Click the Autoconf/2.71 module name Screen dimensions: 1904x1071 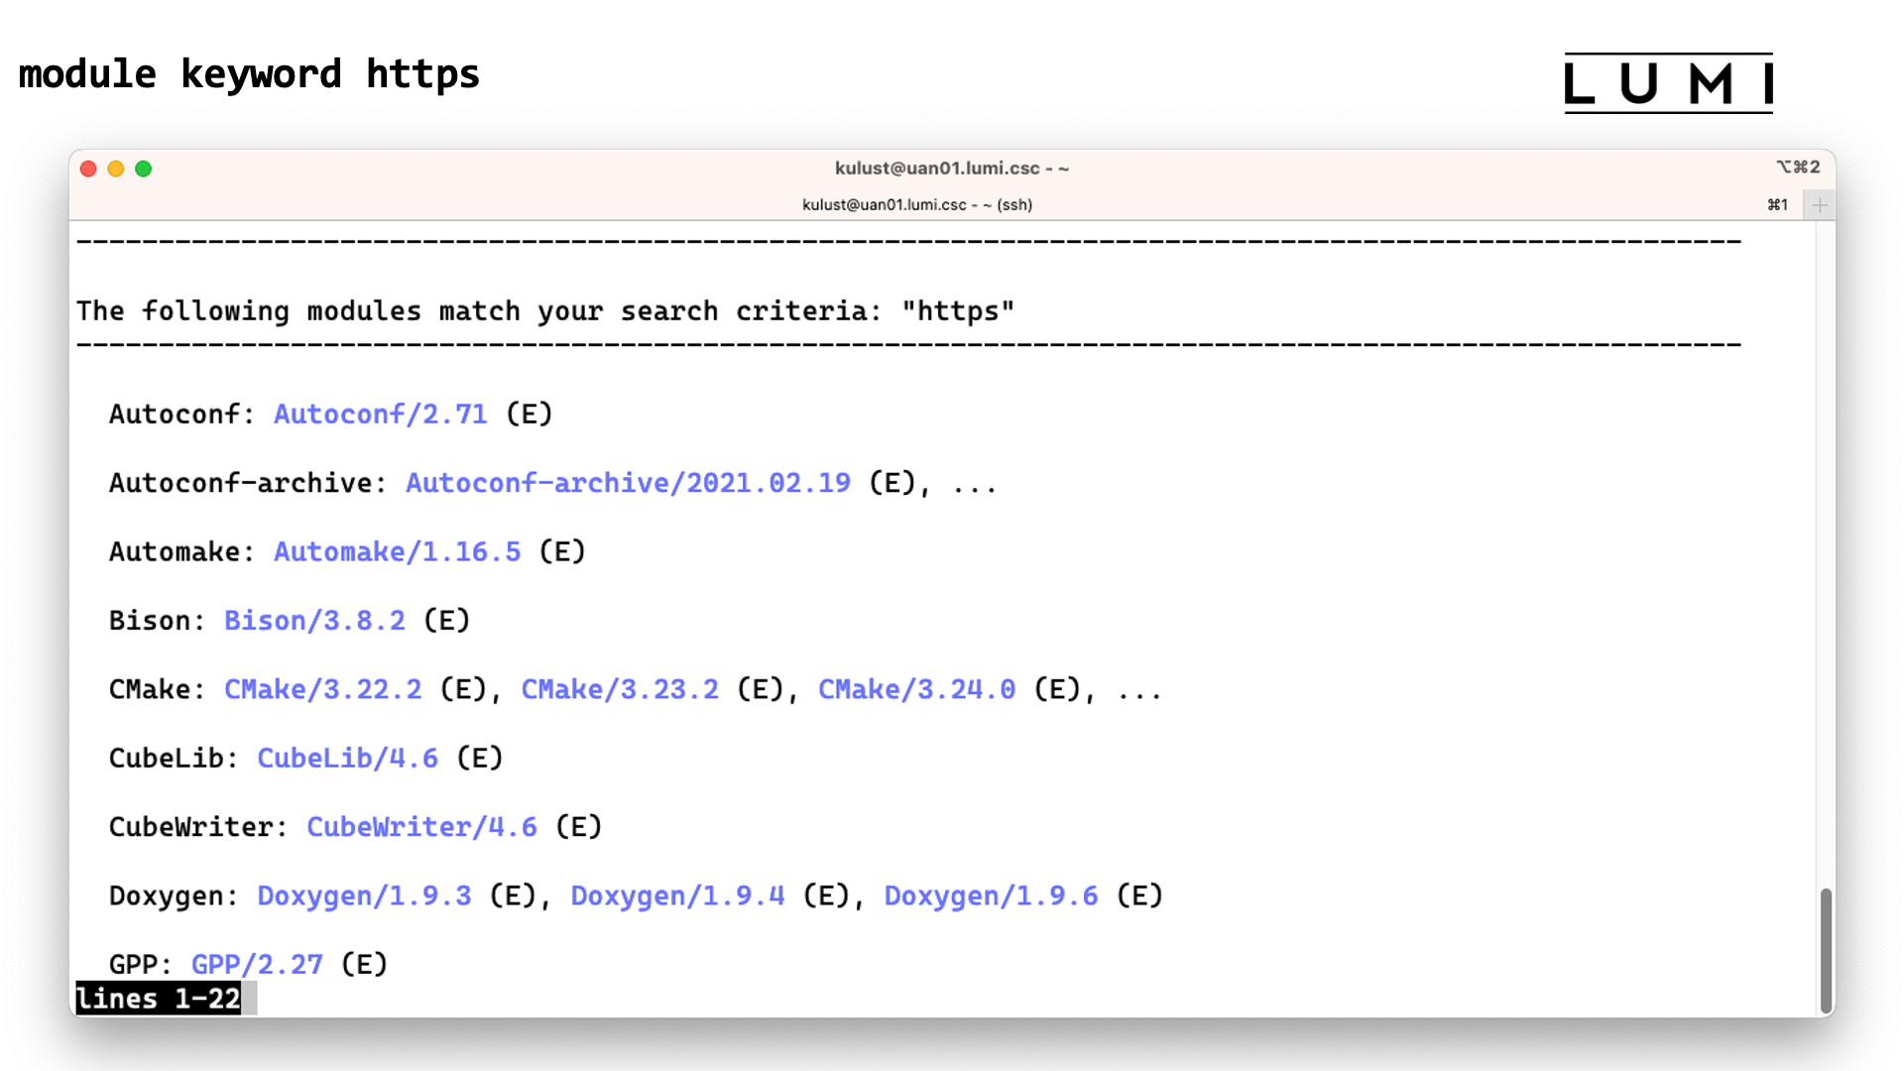[x=381, y=415]
